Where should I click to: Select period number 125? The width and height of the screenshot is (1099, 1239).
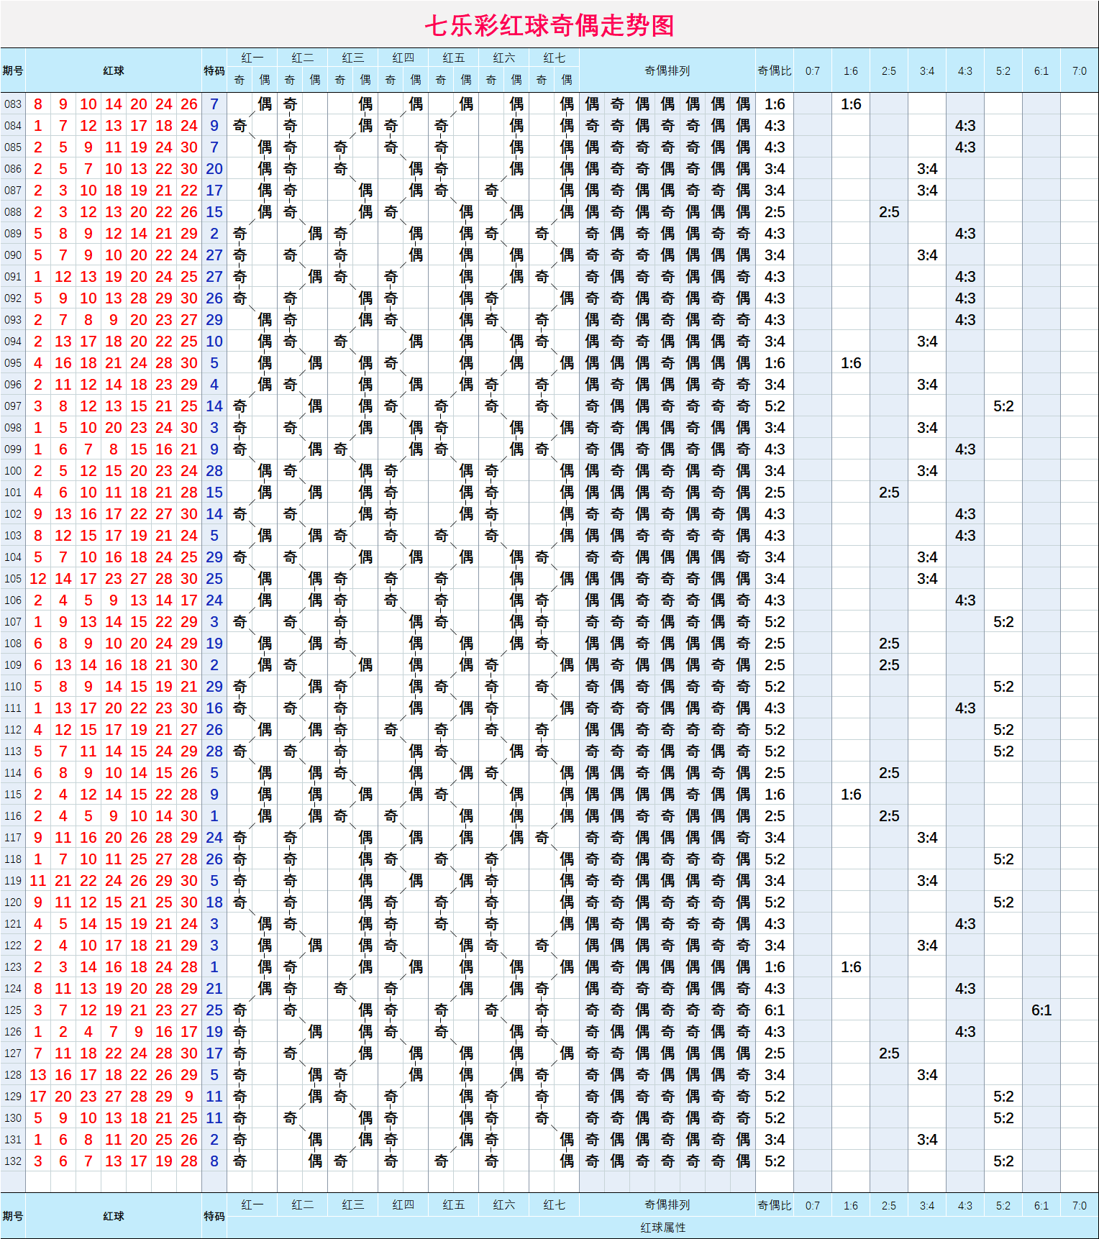tap(13, 1010)
